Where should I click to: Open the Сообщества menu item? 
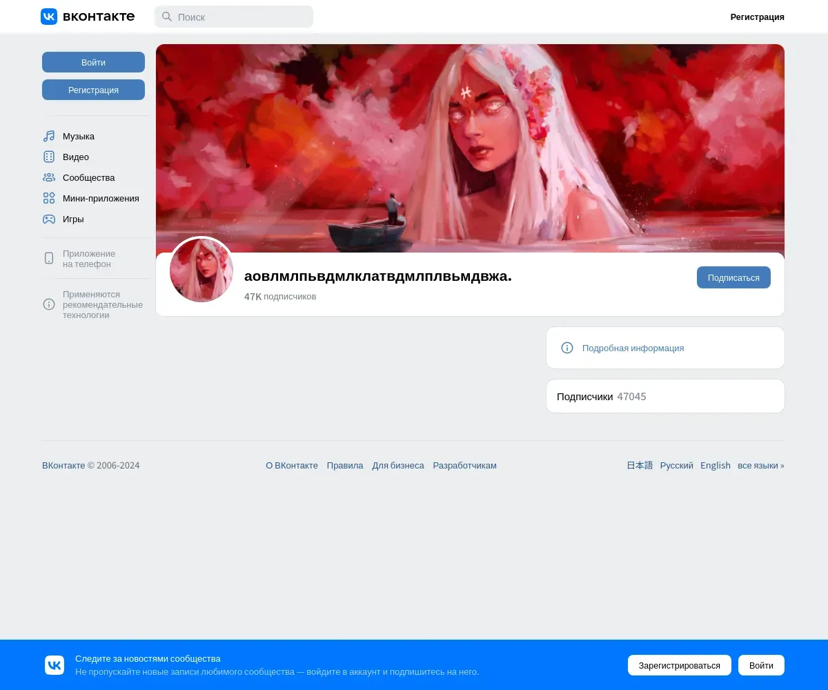[95, 178]
